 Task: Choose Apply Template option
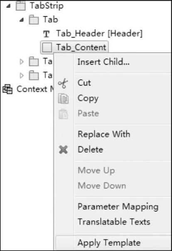pyautogui.click(x=109, y=243)
